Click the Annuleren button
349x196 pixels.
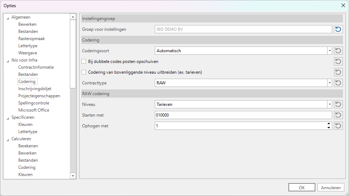pyautogui.click(x=331, y=187)
